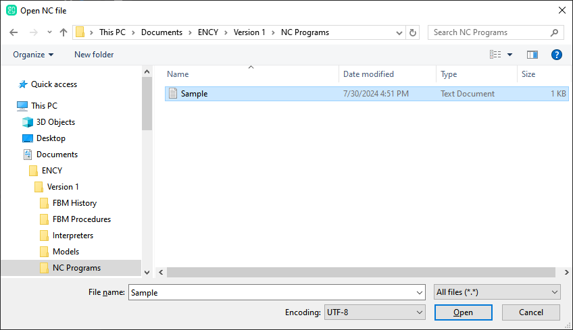Click the Search NC Programs field
Image resolution: width=573 pixels, height=330 pixels.
pos(490,32)
